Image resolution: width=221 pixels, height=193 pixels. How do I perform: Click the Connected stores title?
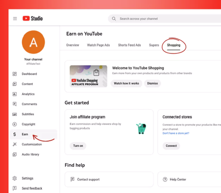click(x=177, y=117)
